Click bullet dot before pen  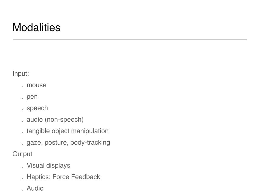[22, 98]
